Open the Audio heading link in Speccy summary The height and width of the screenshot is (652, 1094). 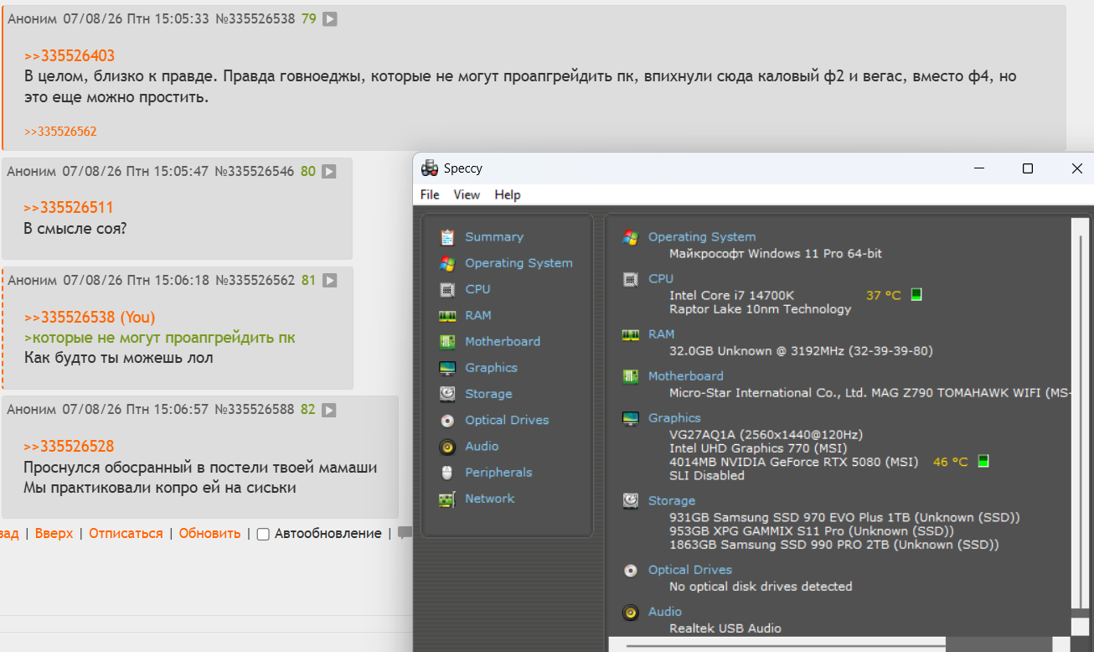(665, 612)
